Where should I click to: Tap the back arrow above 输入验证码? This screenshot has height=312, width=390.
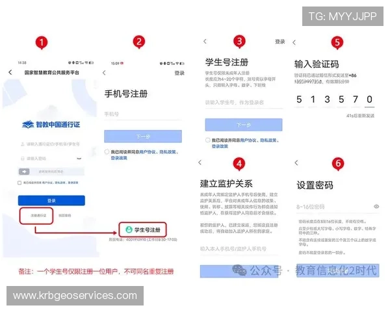pyautogui.click(x=294, y=42)
